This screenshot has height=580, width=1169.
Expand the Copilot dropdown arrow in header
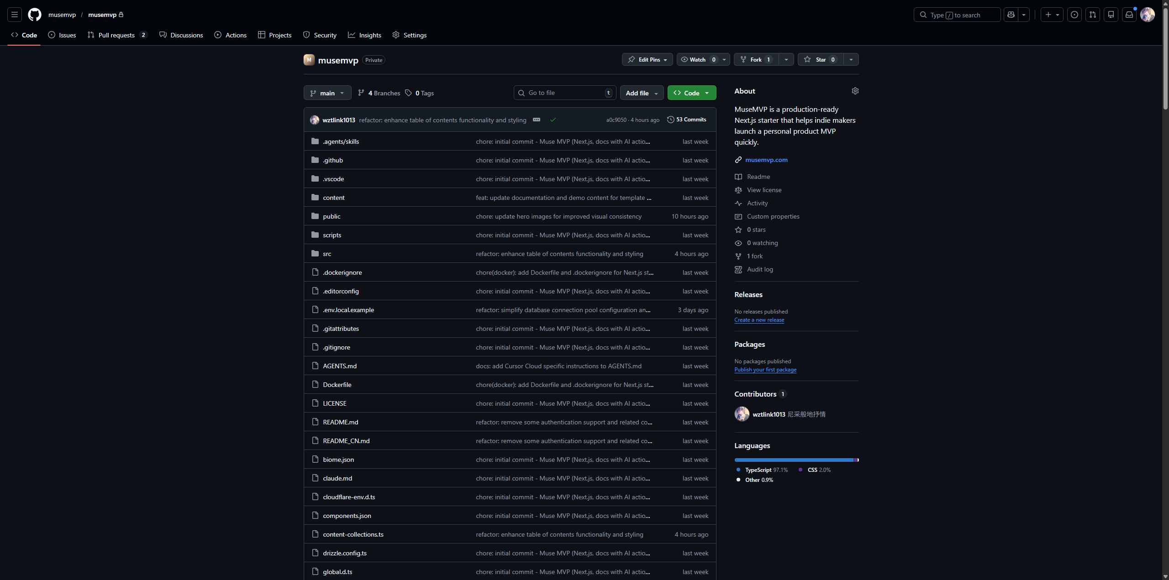1024,15
